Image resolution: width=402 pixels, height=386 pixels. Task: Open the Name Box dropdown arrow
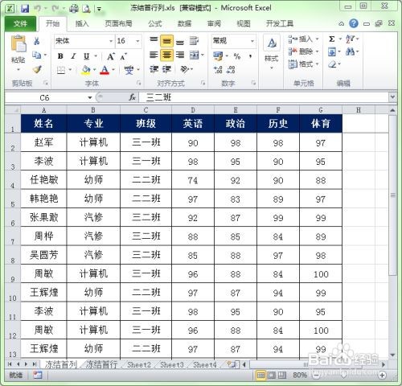tap(90, 97)
